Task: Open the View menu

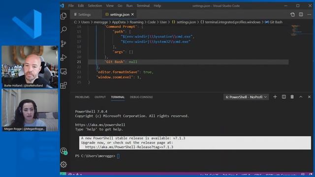Action: coord(110,5)
